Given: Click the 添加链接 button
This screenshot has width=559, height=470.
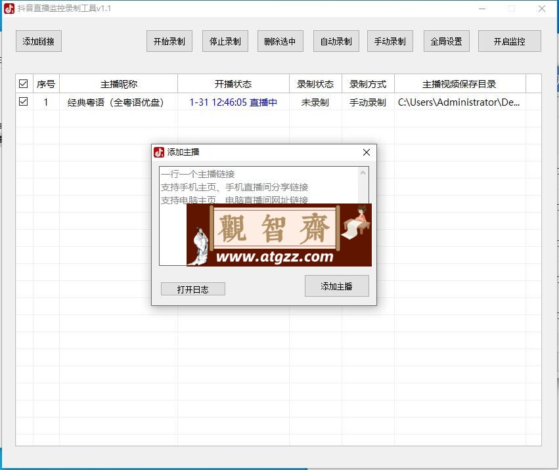Looking at the screenshot, I should [39, 41].
